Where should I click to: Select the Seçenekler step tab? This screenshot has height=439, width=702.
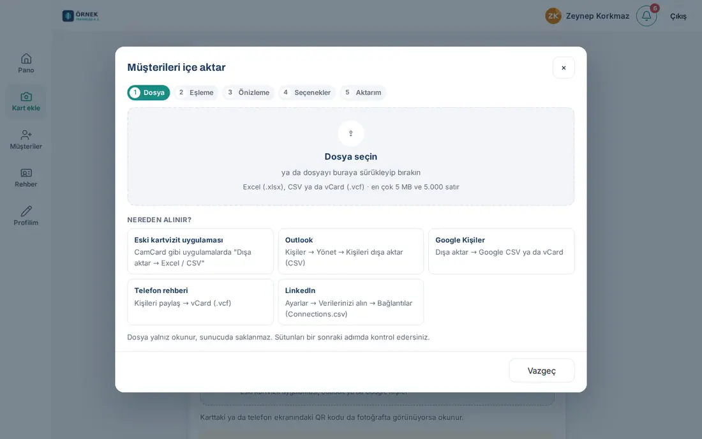[307, 93]
